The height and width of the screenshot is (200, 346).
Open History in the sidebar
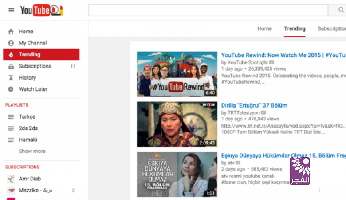click(x=27, y=78)
